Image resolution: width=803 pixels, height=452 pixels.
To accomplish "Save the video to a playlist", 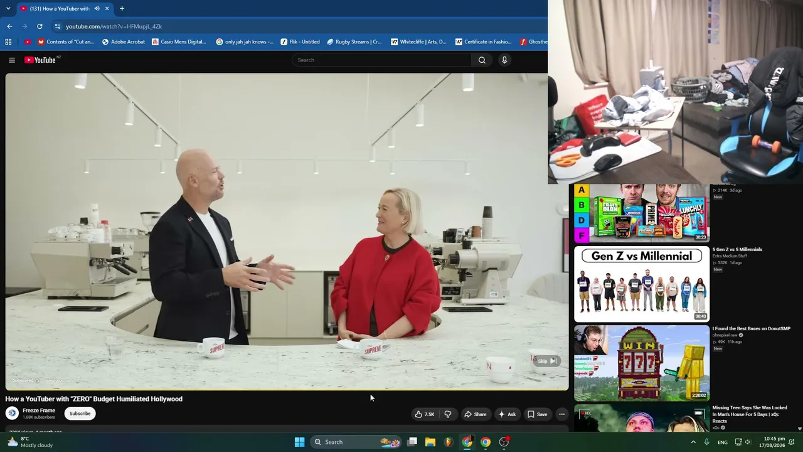I will [537, 414].
